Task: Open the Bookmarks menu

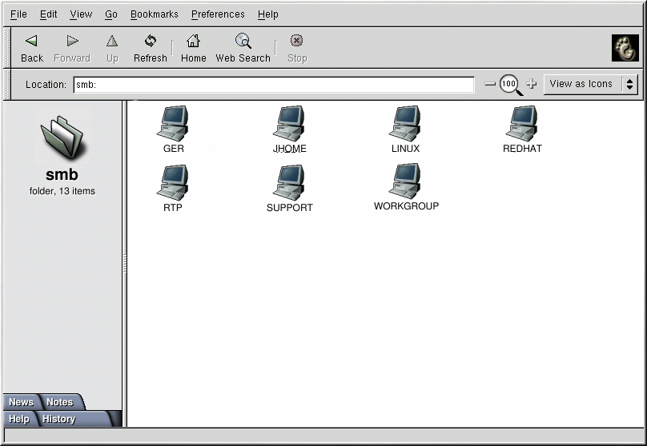Action: click(x=155, y=14)
